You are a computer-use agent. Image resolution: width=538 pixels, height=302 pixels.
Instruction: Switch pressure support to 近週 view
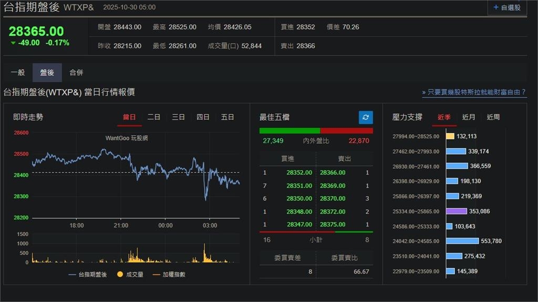[x=493, y=117]
